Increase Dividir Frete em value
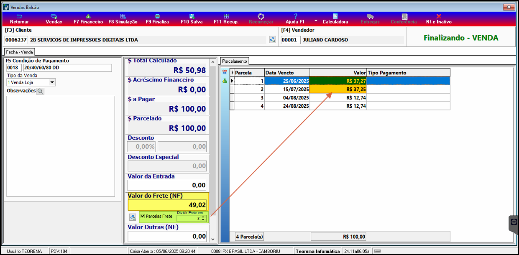519x255 pixels. pos(203,217)
